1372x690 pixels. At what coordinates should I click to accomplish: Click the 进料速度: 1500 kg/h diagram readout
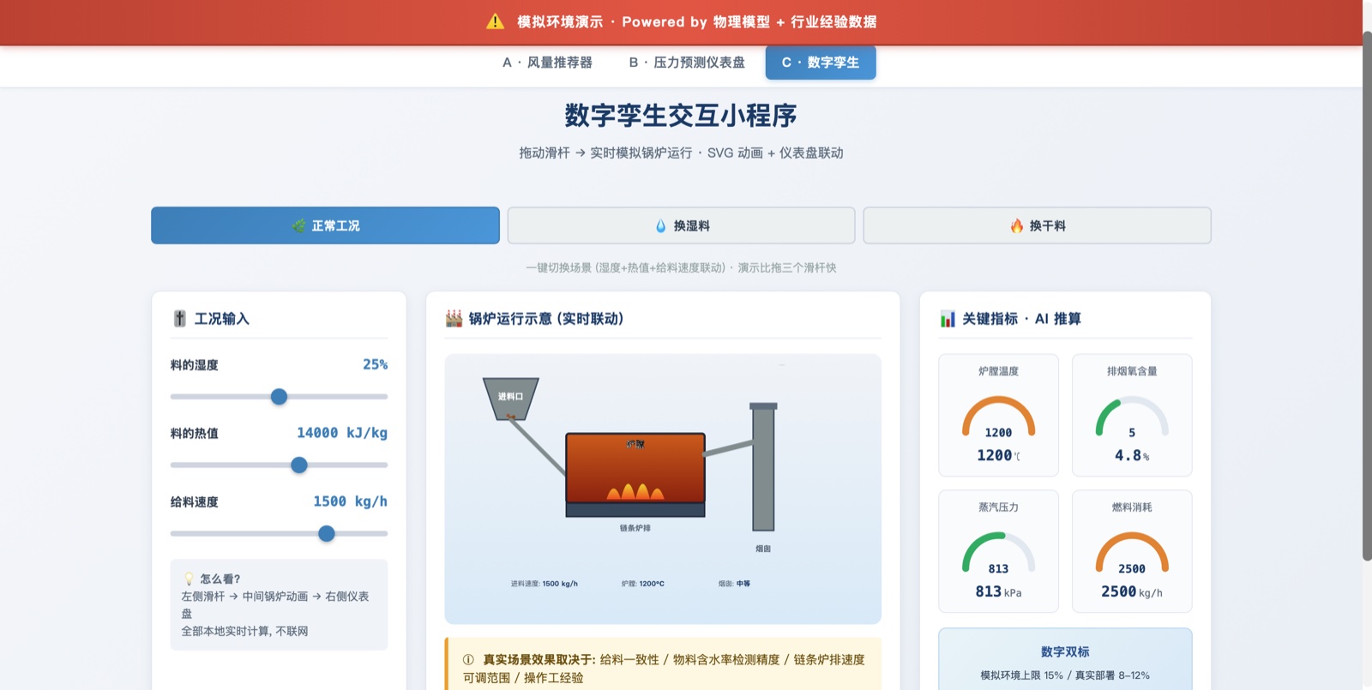(x=545, y=584)
